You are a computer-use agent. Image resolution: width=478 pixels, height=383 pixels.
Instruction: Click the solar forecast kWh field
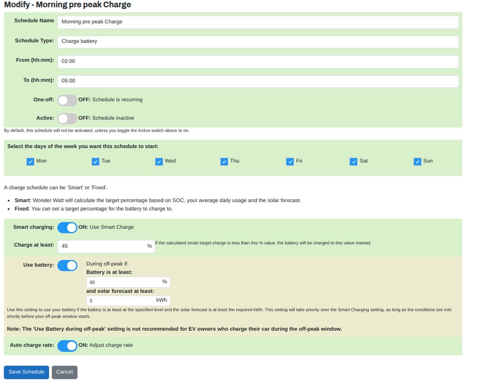121,301
